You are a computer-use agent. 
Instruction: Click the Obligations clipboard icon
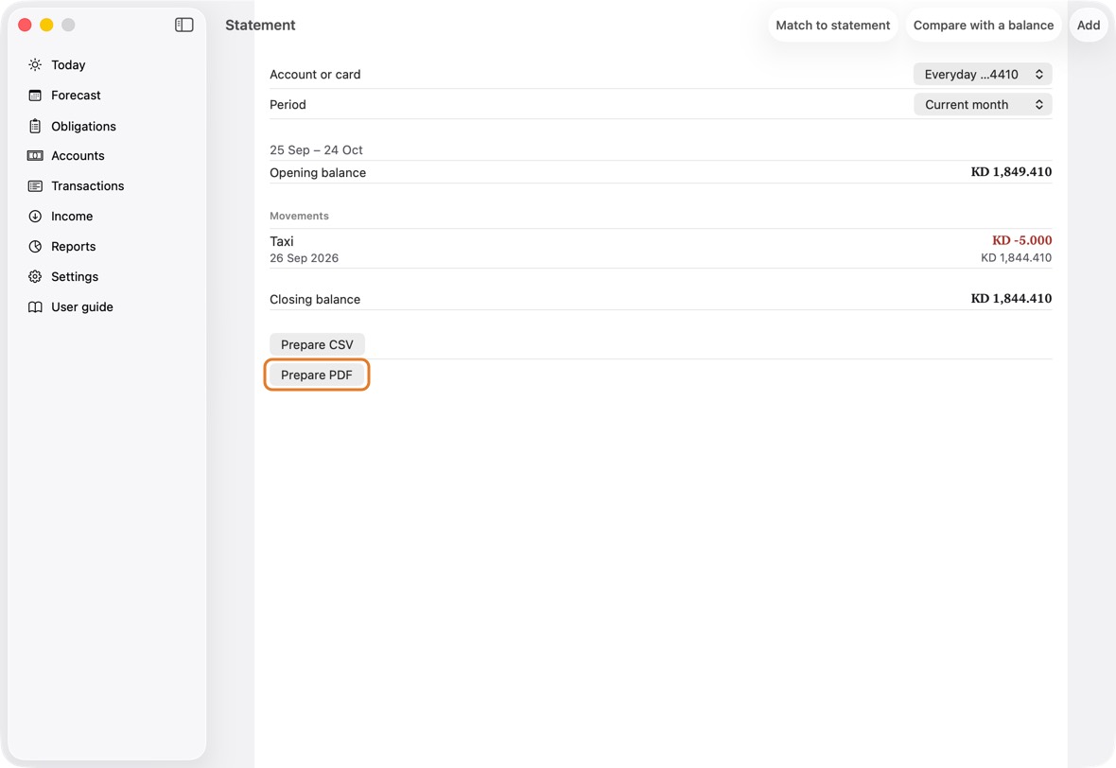35,126
